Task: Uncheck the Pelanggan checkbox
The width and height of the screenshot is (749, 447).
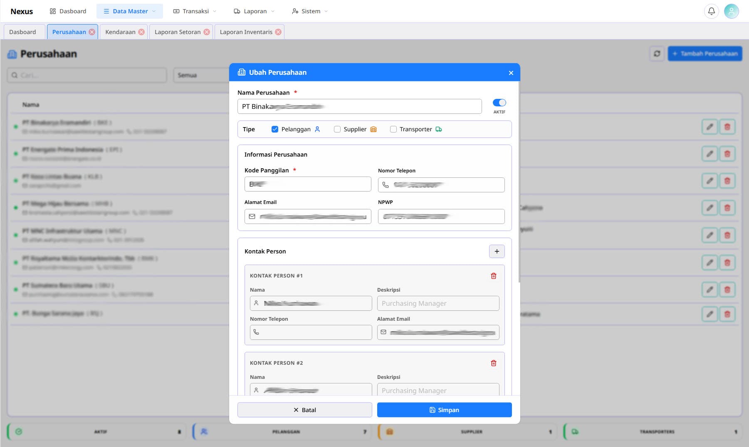Action: click(x=274, y=129)
